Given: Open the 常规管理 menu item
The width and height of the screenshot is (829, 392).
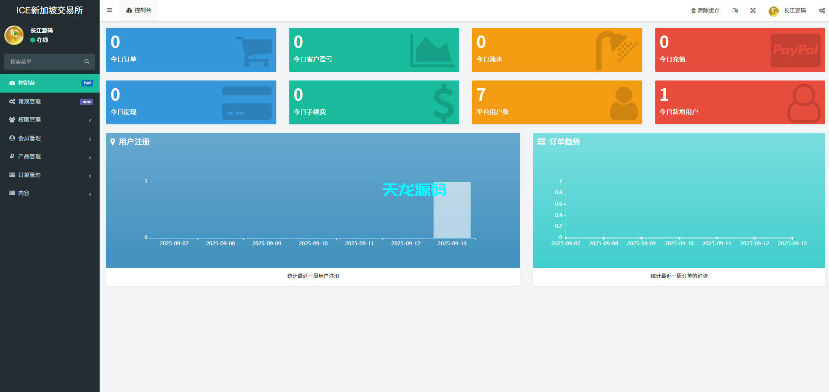Looking at the screenshot, I should (x=50, y=102).
